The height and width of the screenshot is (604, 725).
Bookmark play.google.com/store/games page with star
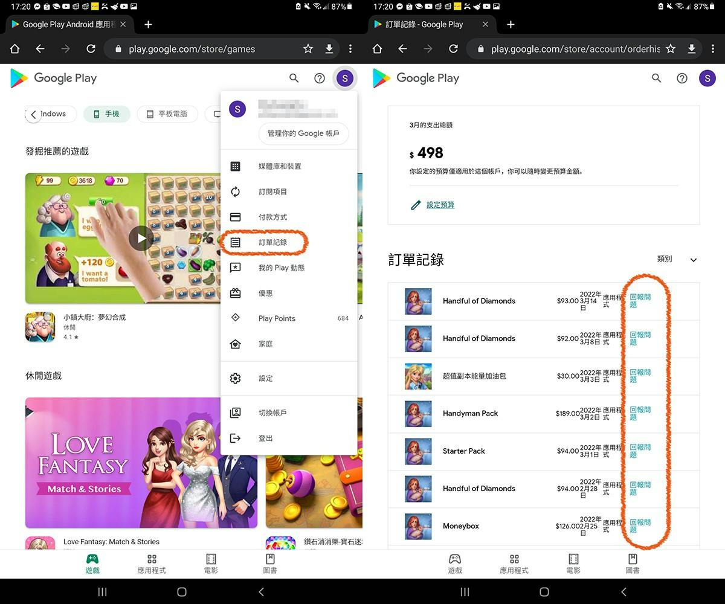coord(308,49)
